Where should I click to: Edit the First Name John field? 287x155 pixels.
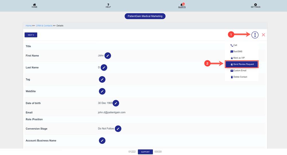(108, 55)
